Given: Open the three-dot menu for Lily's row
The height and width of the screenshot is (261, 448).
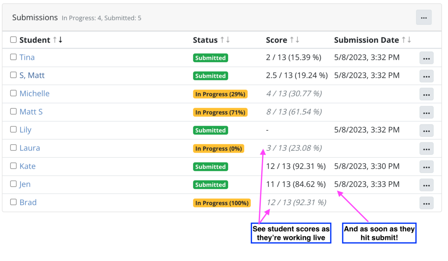Looking at the screenshot, I should pos(426,130).
